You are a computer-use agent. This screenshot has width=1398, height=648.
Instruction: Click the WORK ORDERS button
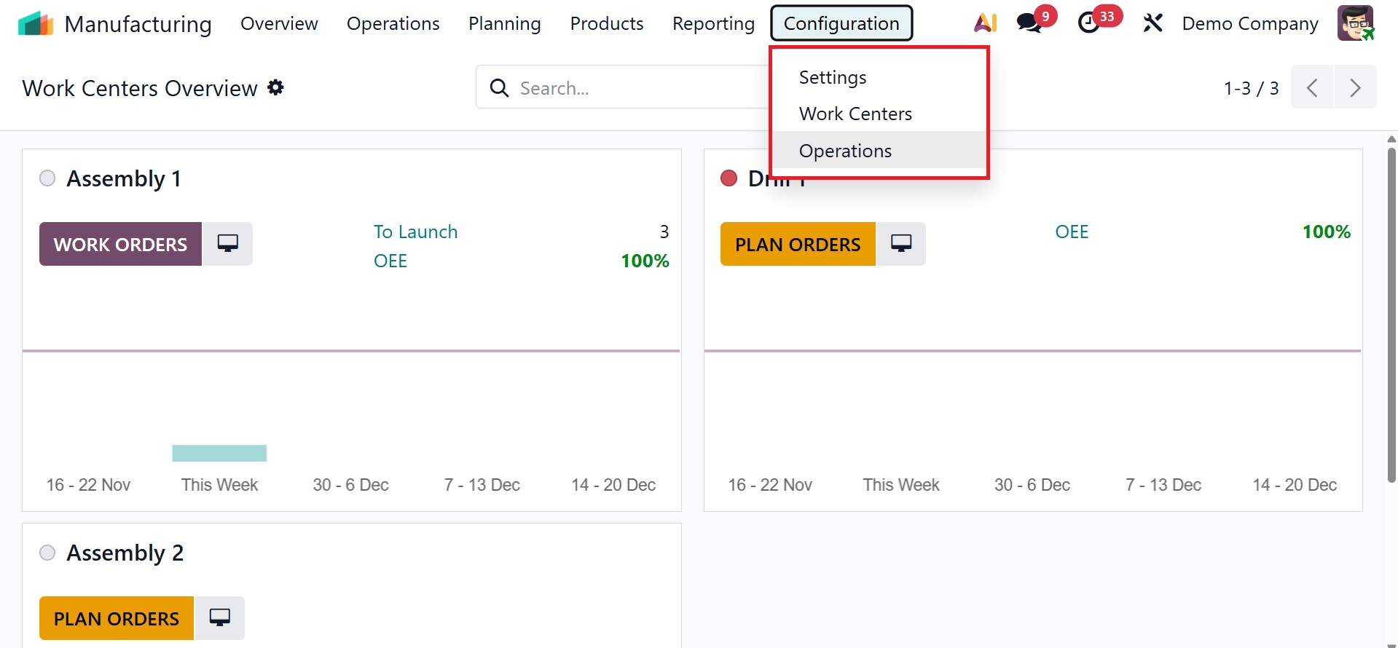[x=120, y=244]
